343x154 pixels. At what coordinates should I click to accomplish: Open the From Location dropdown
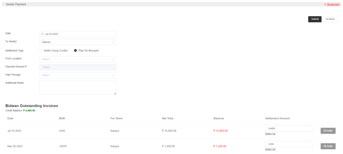[x=78, y=59]
